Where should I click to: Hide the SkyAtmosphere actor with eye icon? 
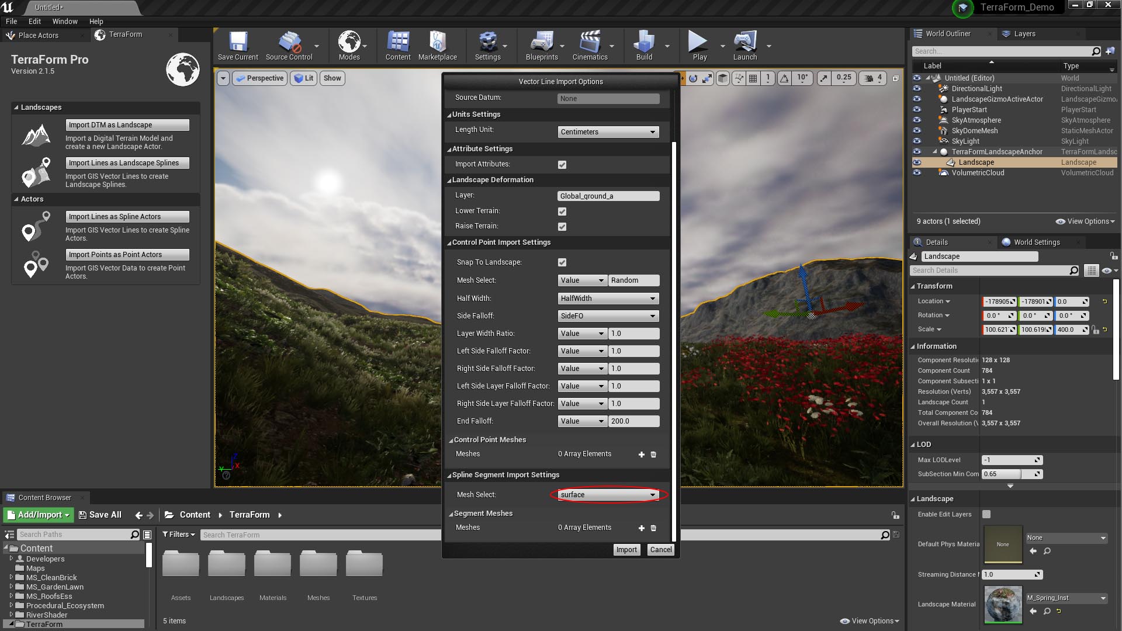pyautogui.click(x=916, y=120)
